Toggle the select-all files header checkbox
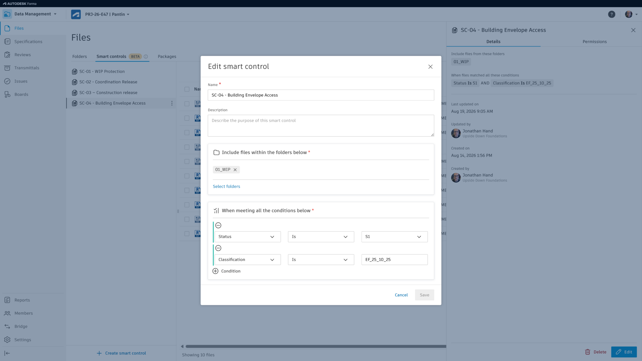 (x=187, y=89)
